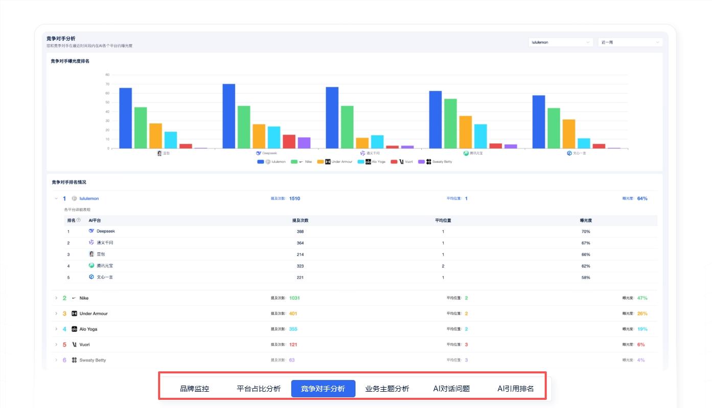Expand the Under Armour ranking row
The width and height of the screenshot is (712, 408).
(56, 314)
